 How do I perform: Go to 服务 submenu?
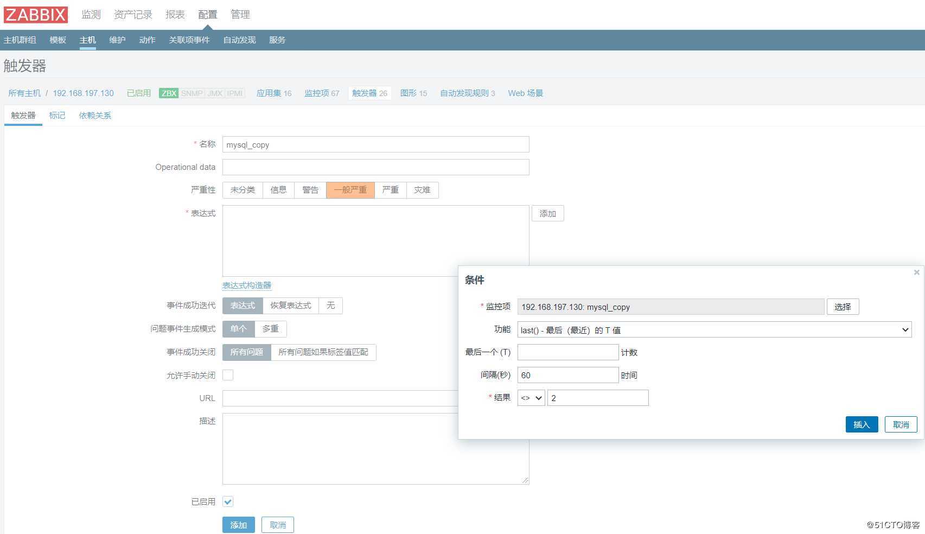(277, 40)
